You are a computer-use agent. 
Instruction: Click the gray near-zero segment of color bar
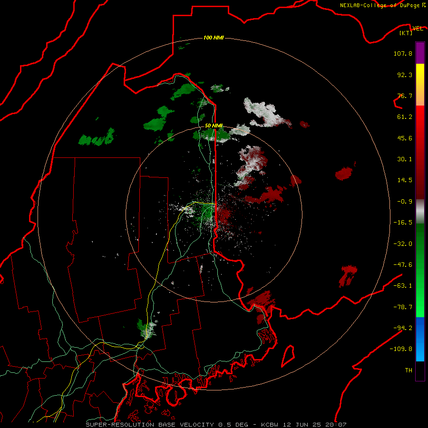point(420,211)
